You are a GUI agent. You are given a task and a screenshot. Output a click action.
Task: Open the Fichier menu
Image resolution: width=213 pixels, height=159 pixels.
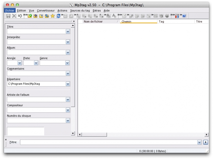pyautogui.click(x=10, y=11)
